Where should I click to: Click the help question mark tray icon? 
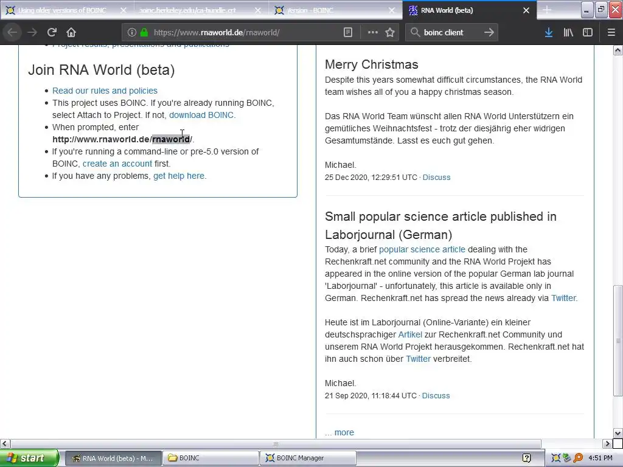click(526, 458)
